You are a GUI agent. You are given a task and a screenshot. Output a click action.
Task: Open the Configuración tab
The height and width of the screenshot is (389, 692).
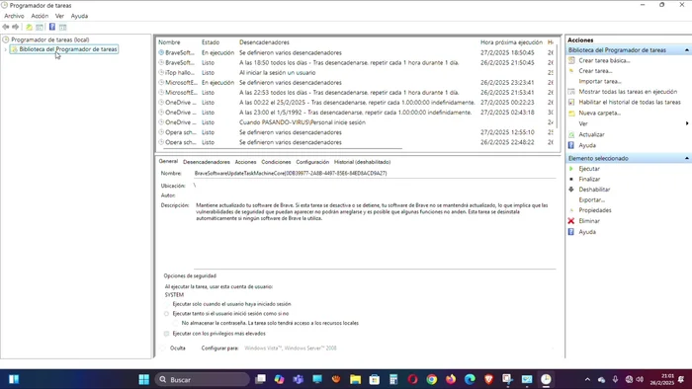(x=312, y=162)
